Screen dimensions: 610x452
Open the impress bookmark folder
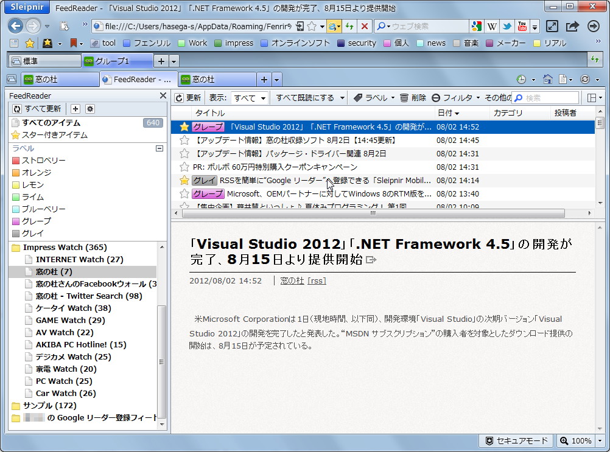point(234,43)
